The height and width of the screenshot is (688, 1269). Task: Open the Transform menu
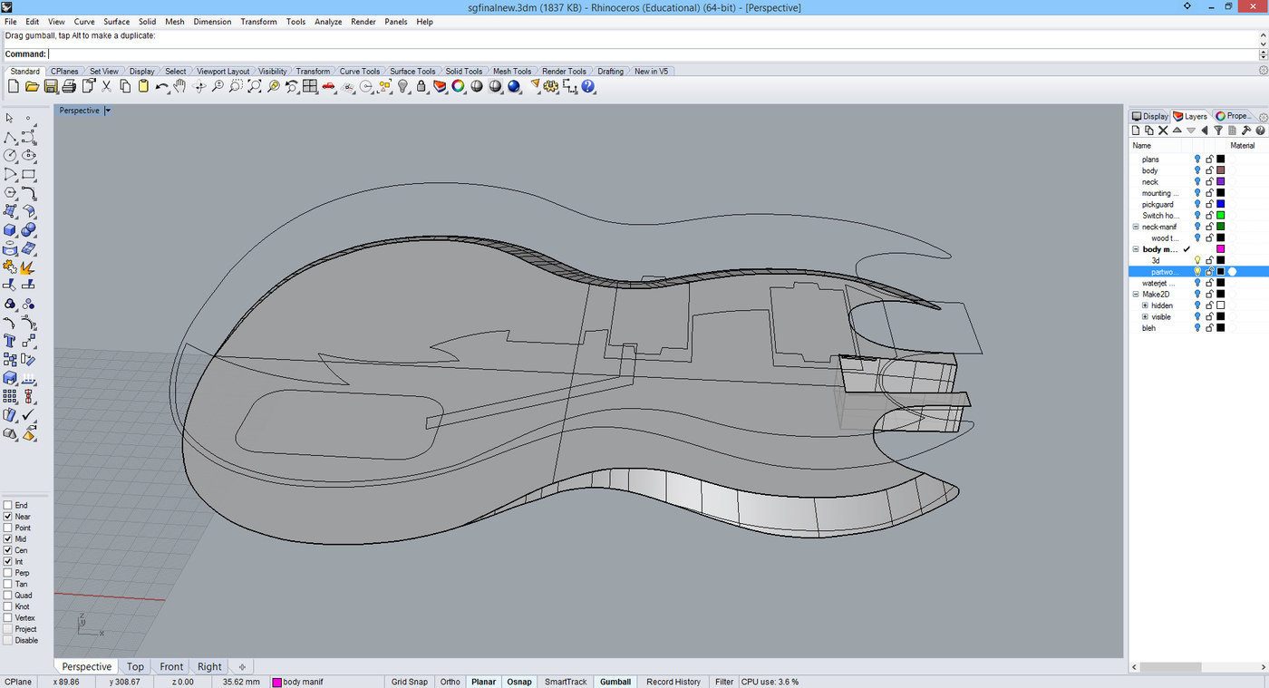pyautogui.click(x=258, y=22)
